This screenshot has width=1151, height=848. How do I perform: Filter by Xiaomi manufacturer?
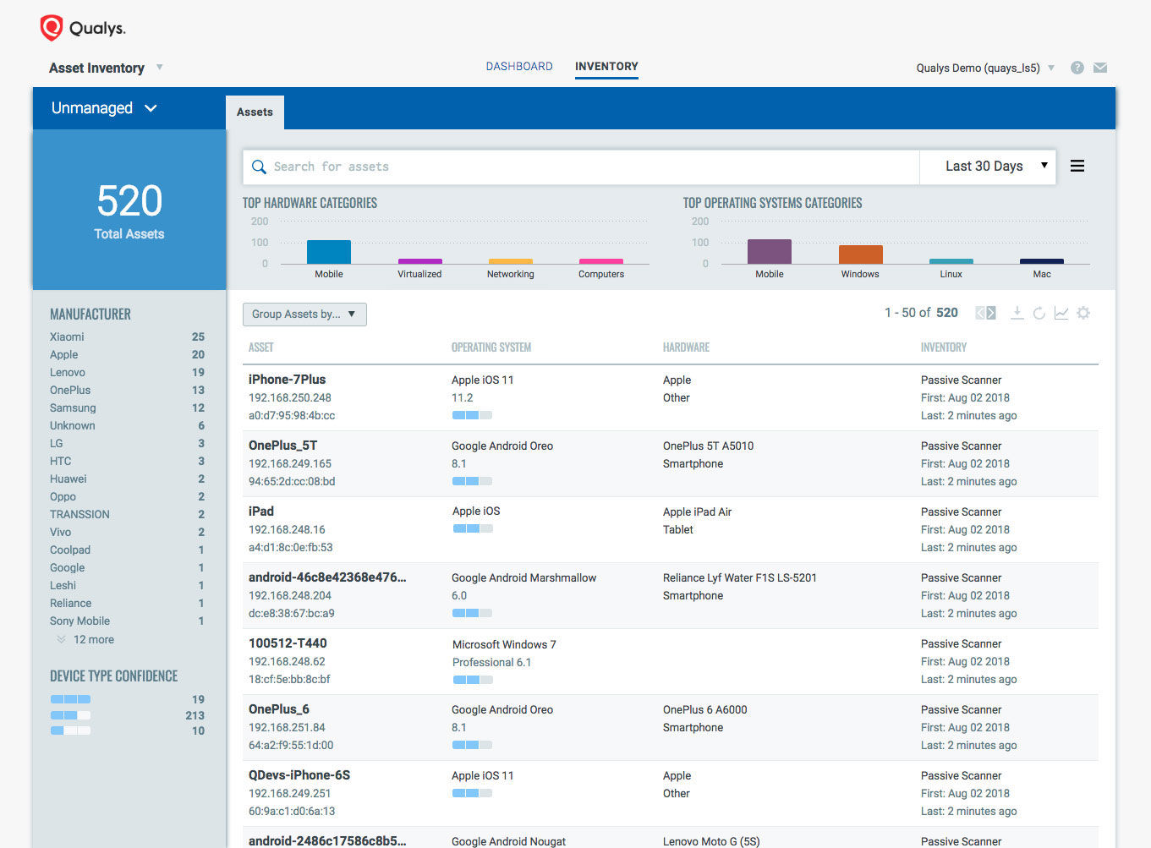[67, 336]
